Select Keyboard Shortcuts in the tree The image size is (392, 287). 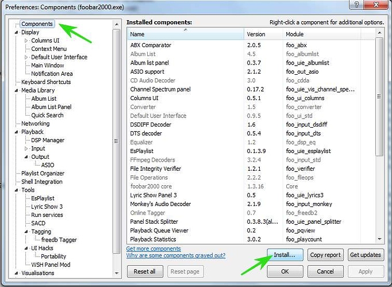coord(46,82)
